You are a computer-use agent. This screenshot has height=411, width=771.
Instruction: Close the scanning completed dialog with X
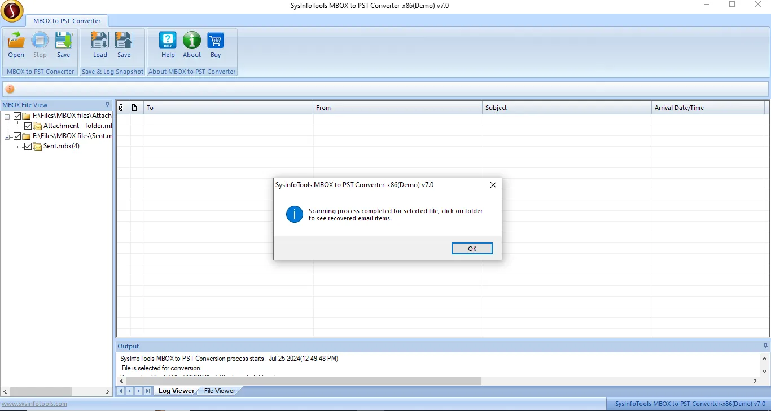(x=493, y=185)
